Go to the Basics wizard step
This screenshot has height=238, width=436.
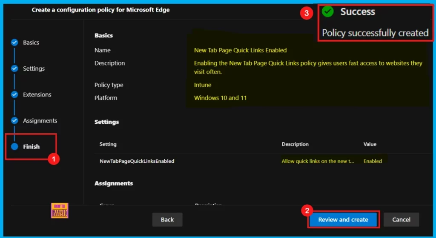[x=31, y=43]
